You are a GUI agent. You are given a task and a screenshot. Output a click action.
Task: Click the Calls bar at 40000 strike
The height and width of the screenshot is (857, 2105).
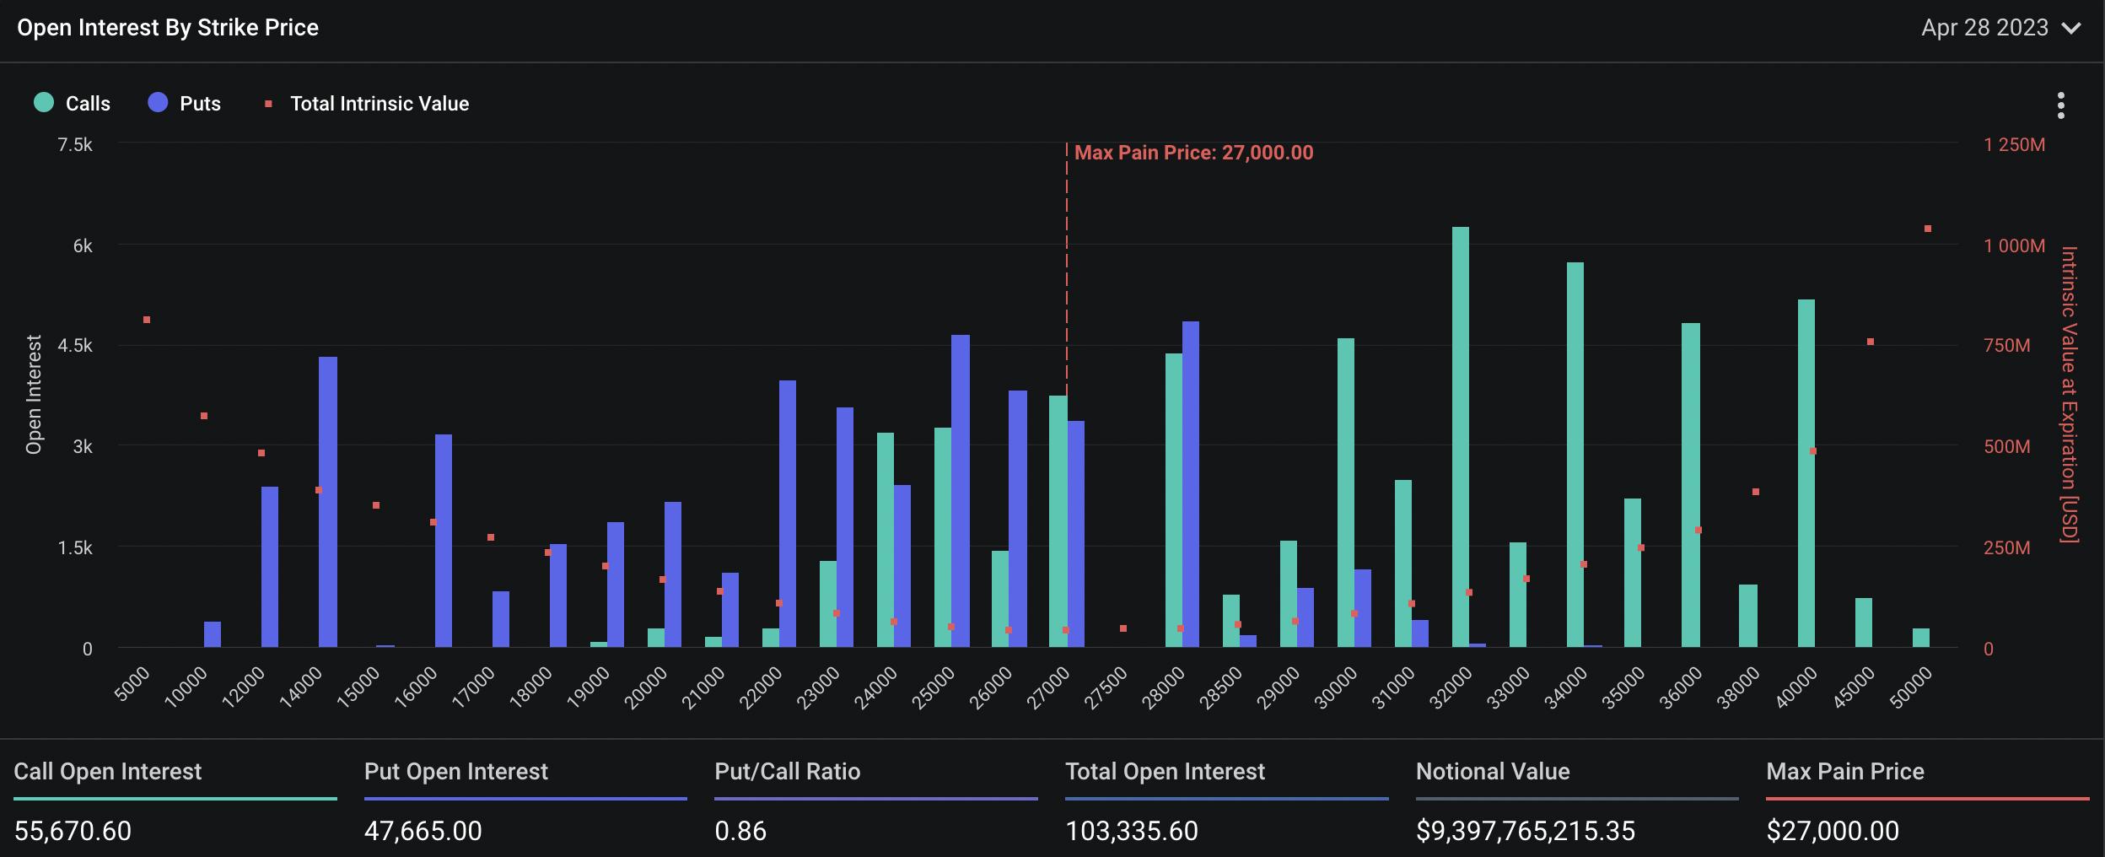click(1806, 472)
